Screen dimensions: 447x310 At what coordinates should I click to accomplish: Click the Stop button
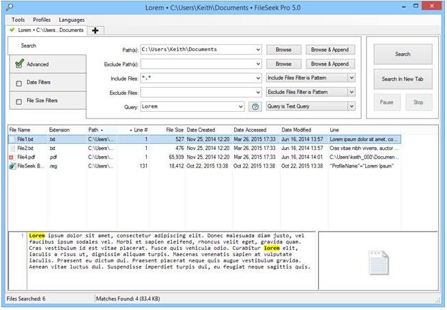tap(418, 102)
